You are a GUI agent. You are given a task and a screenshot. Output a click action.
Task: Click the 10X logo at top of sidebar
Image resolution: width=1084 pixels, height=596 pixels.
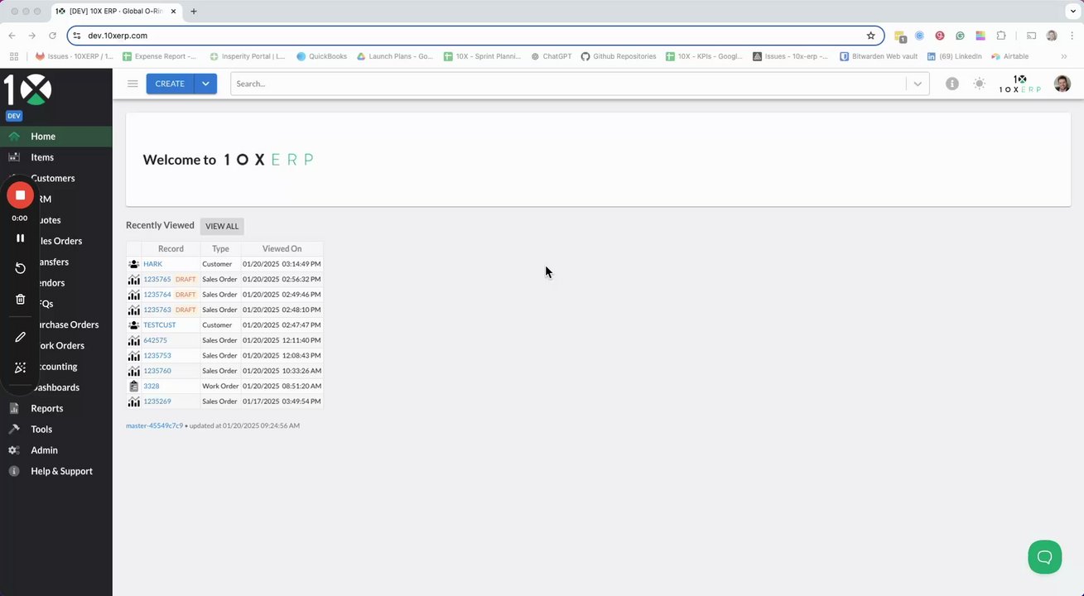pos(27,90)
